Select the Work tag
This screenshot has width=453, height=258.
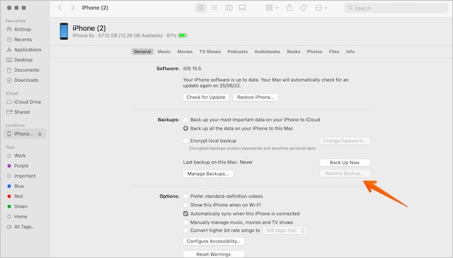point(20,156)
